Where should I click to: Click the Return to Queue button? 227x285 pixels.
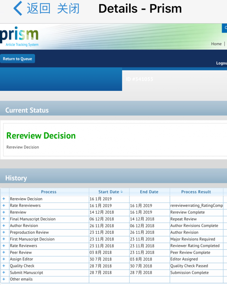(17, 59)
